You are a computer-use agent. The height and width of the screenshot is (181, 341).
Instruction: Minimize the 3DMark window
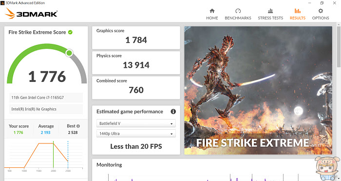[309, 3]
